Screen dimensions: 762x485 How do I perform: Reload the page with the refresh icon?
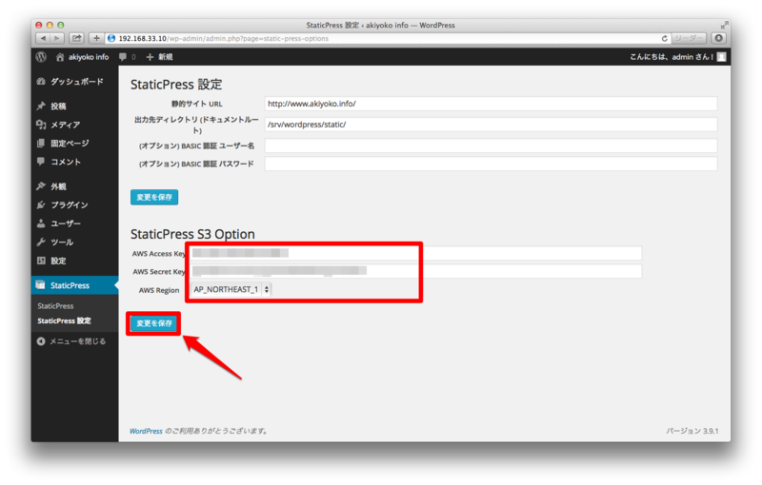[664, 38]
